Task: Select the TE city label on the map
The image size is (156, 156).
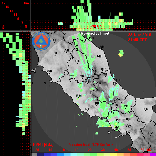Action: (x=105, y=75)
